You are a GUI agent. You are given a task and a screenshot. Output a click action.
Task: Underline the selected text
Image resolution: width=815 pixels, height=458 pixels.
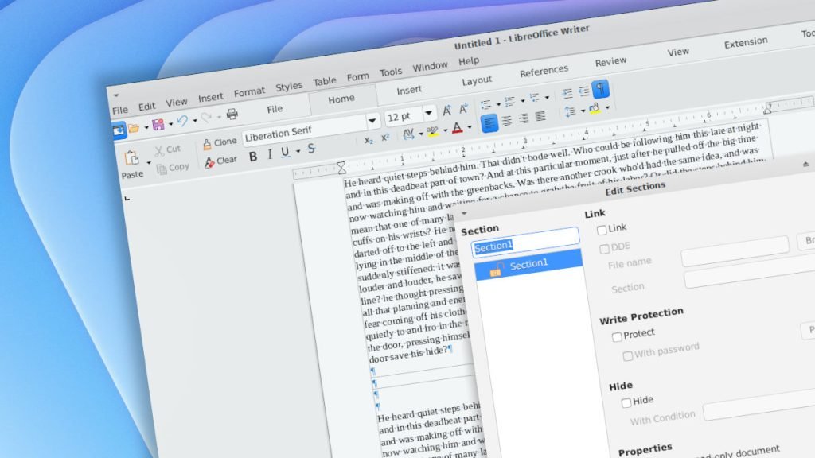285,152
